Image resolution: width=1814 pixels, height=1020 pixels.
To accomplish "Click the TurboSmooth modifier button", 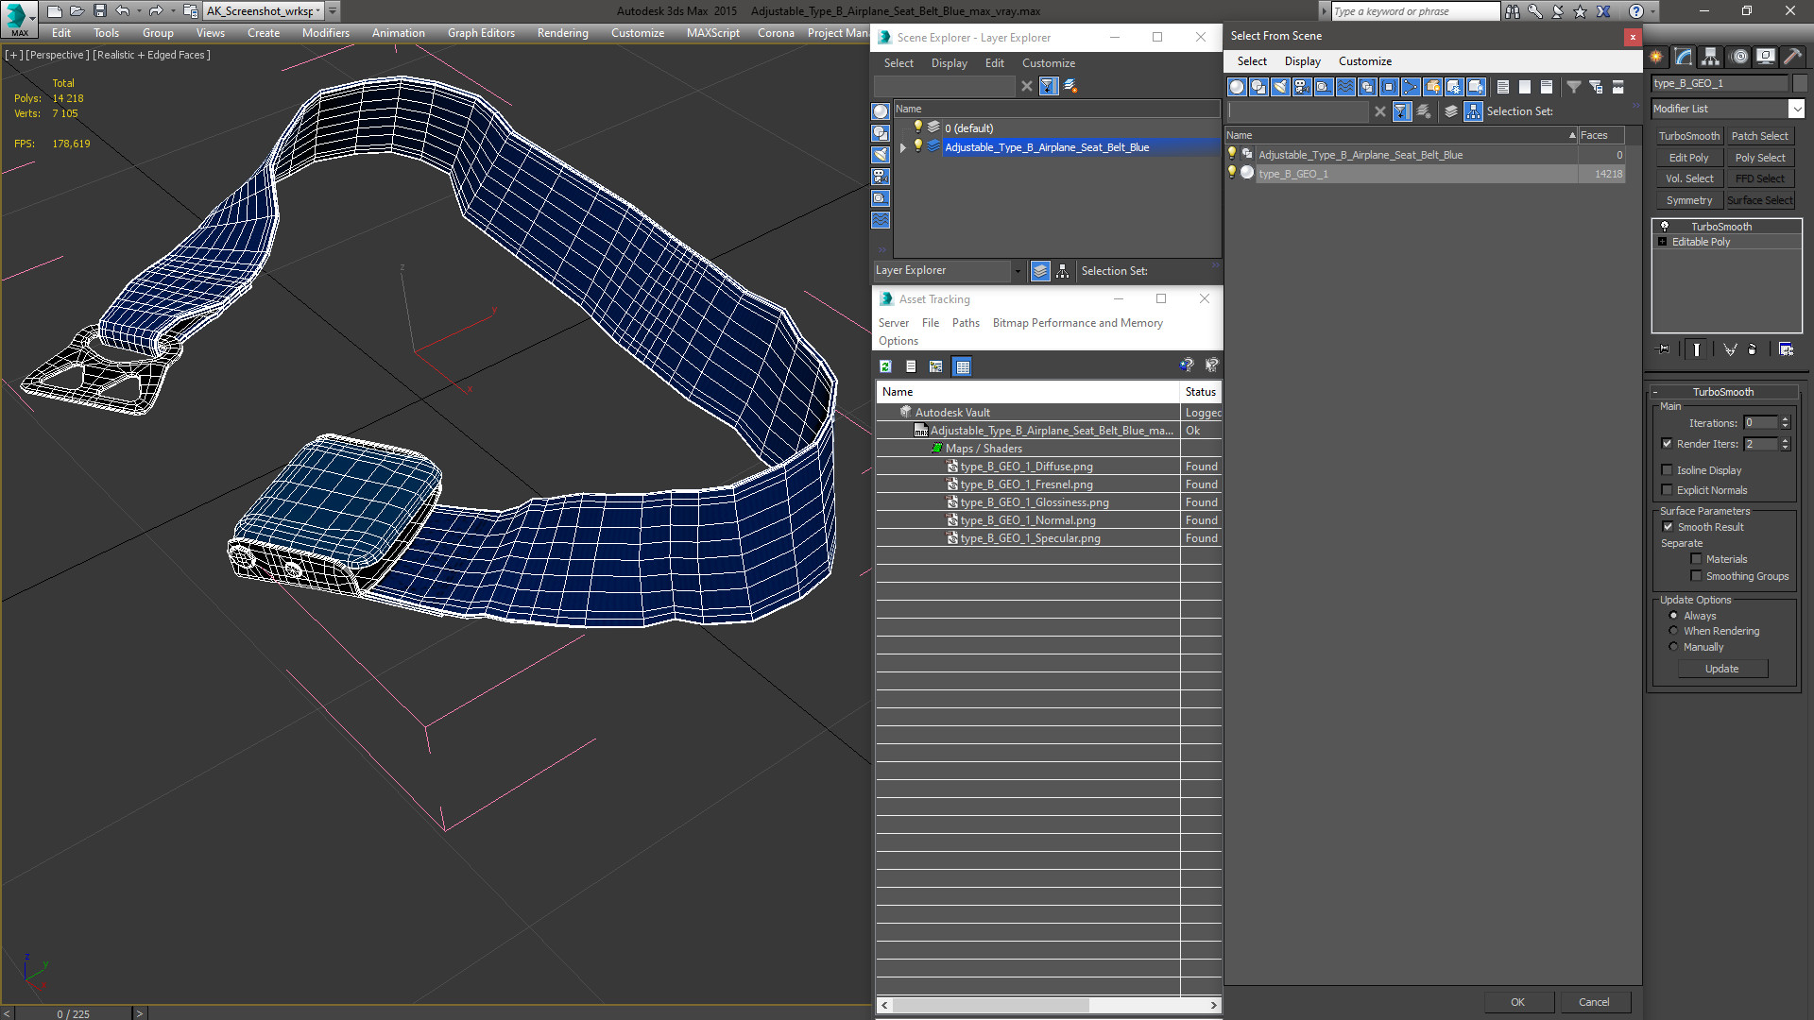I will pyautogui.click(x=1689, y=136).
